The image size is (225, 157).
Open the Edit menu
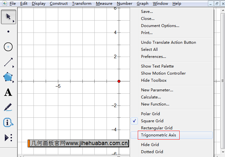(24, 3)
